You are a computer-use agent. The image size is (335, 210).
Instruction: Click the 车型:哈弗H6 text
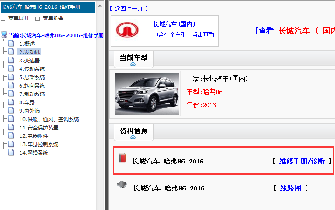[204, 92]
